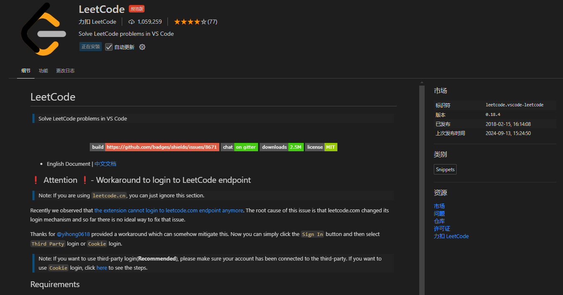Switch to the 功能 tab
The image size is (563, 295).
(43, 71)
